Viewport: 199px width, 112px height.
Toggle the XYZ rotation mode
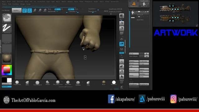click(122, 53)
